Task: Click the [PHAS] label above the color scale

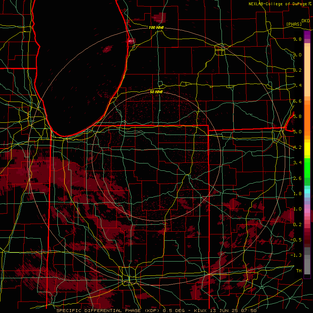Action: pos(294,24)
